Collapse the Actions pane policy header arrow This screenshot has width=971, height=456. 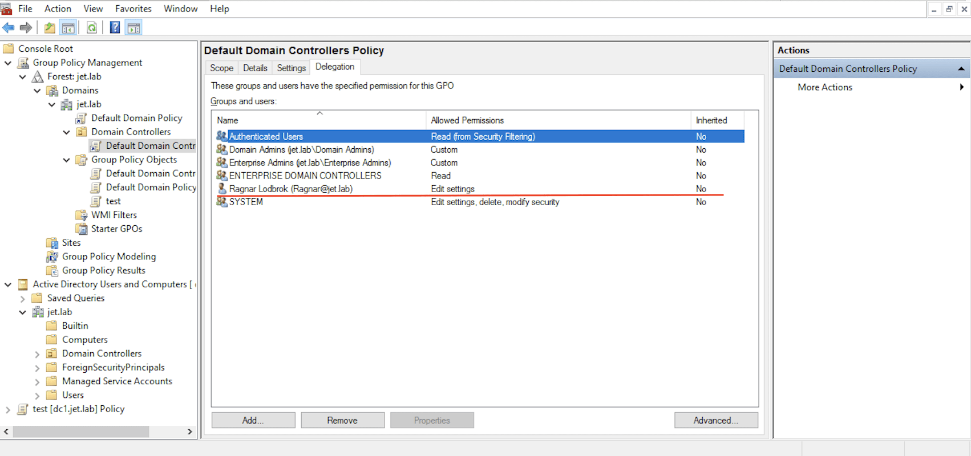click(x=961, y=69)
